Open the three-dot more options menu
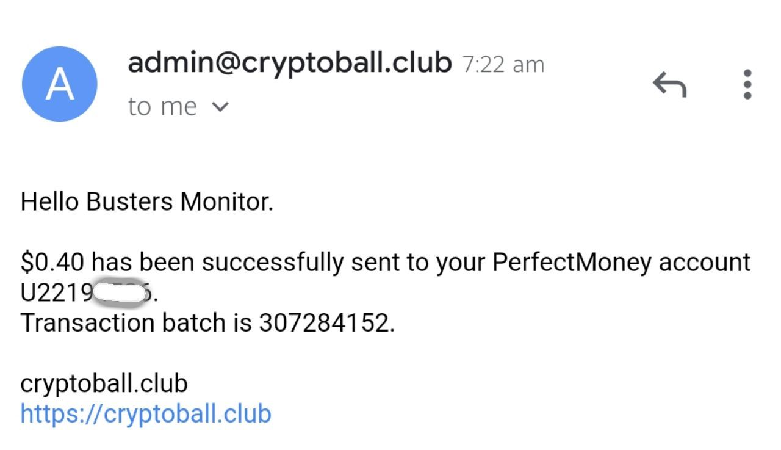Viewport: 781px width, 450px height. 747,84
